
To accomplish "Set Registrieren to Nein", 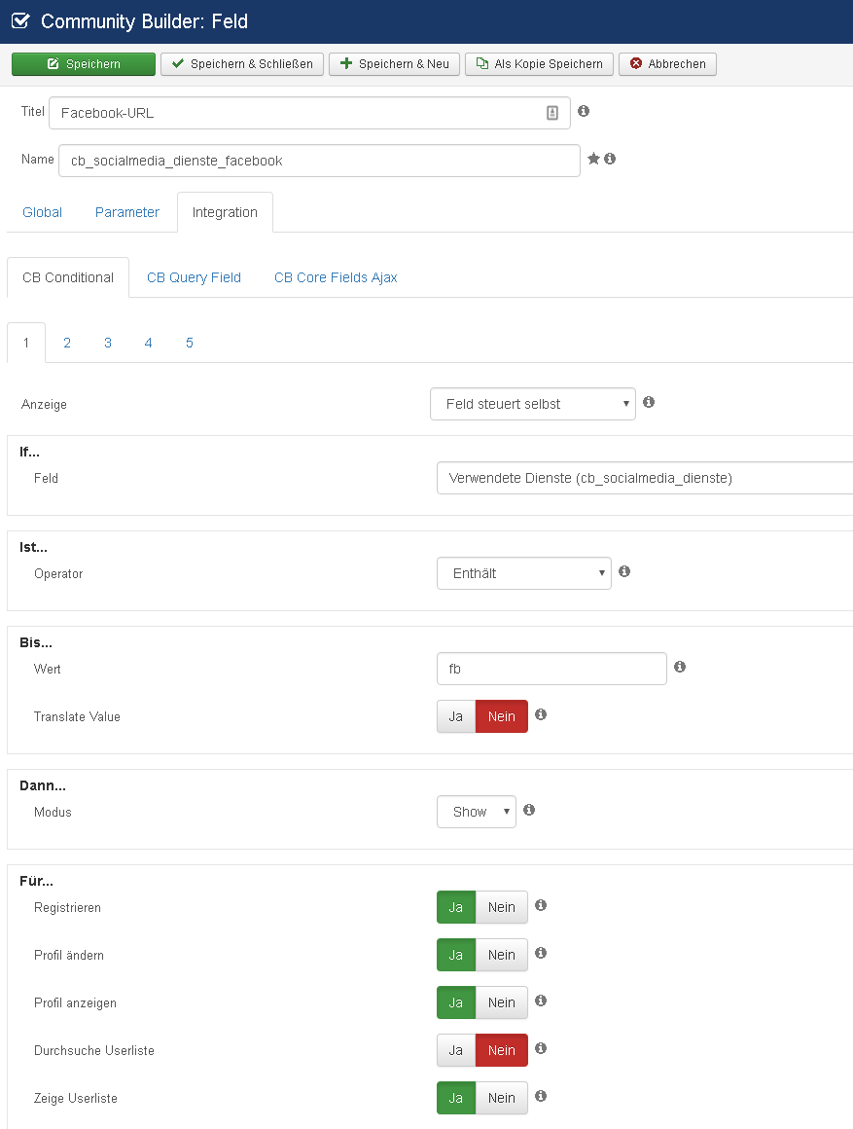I will point(502,907).
